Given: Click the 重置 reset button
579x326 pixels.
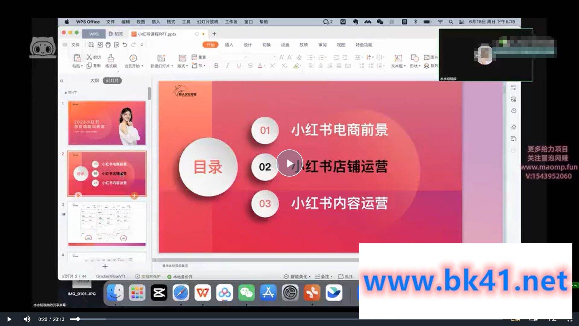Looking at the screenshot, I should [199, 57].
